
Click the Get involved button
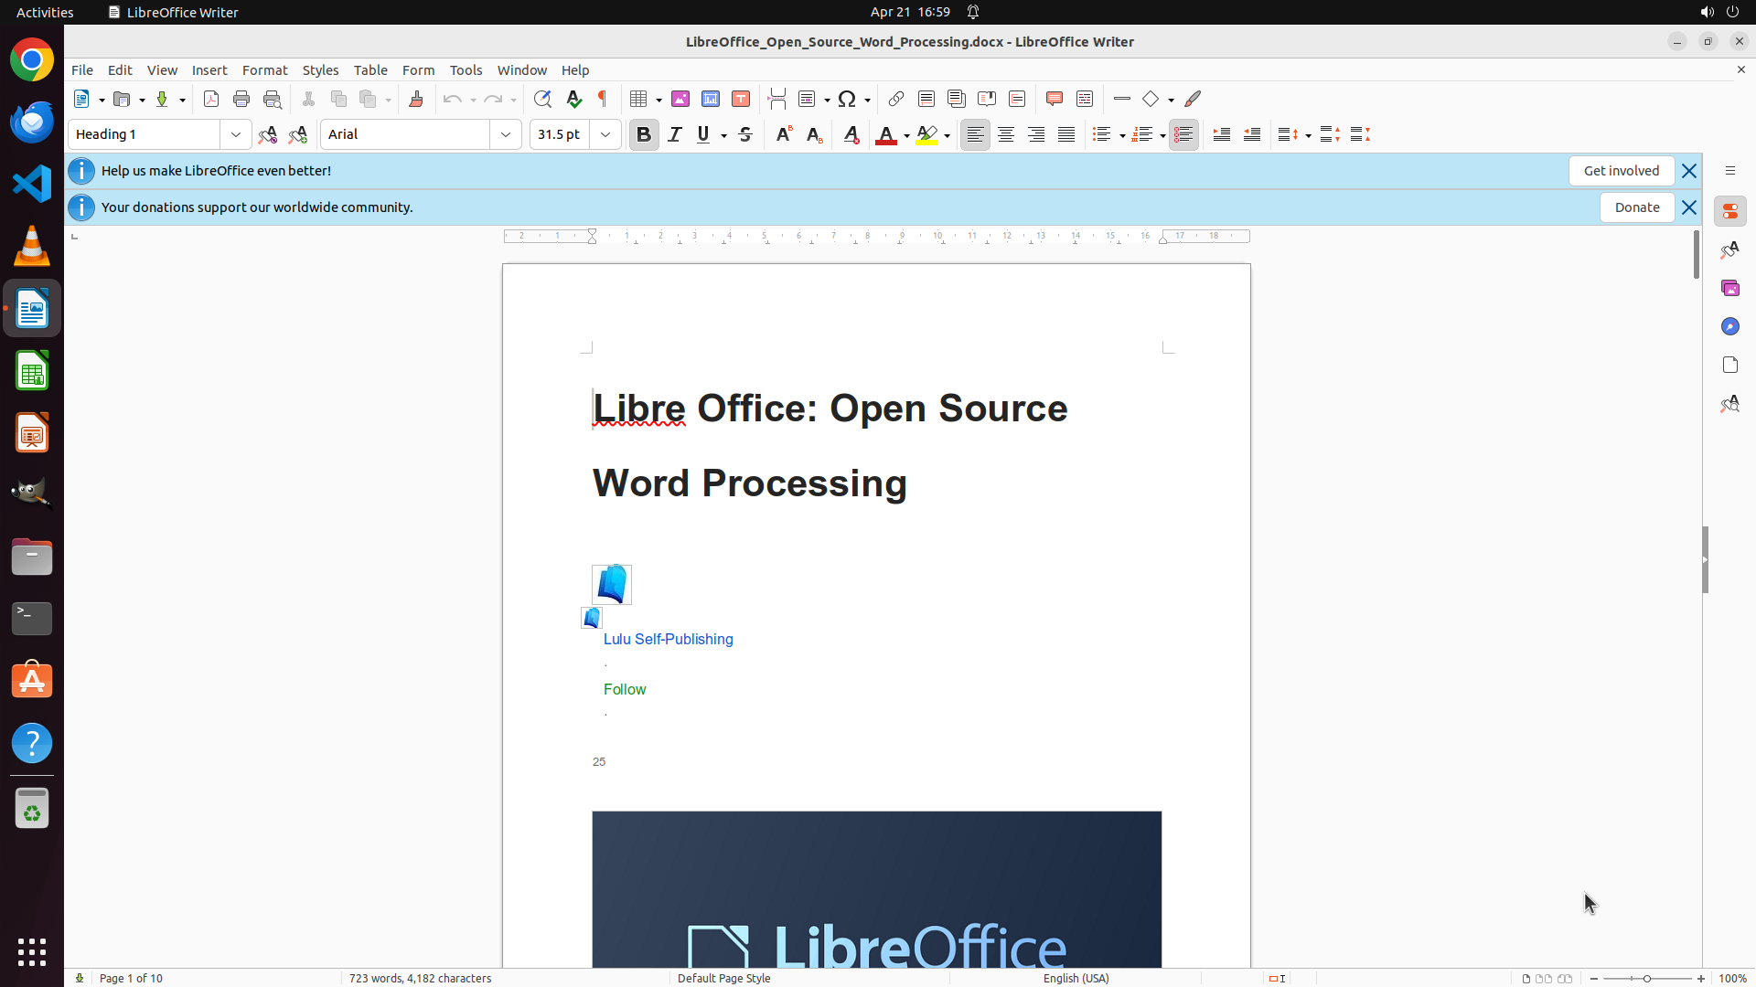click(1621, 171)
